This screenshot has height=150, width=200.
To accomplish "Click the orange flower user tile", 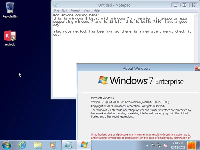I will tap(191, 145).
